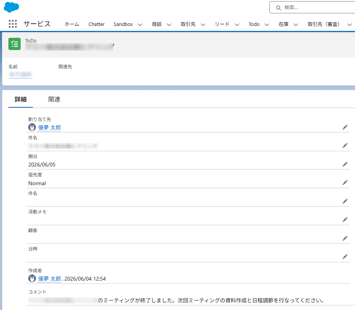Click the creation timestamp 2026/06/04 12:54
355x310 pixels.
tap(85, 279)
